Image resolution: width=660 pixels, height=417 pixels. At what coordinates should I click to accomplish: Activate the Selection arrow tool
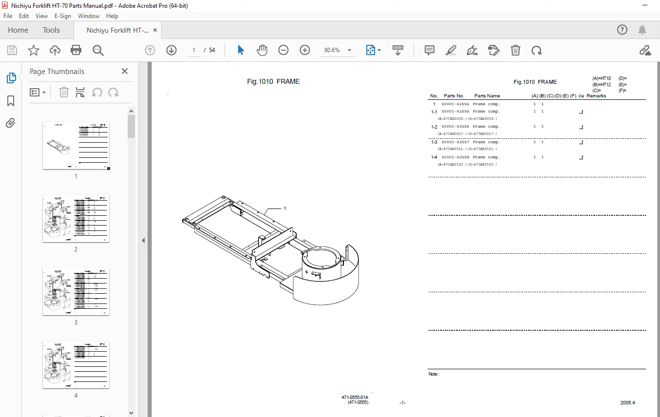(x=241, y=50)
